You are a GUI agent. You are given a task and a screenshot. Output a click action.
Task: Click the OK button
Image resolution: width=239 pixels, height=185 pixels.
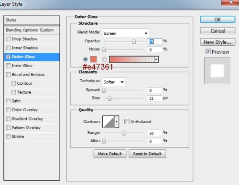pos(217,19)
